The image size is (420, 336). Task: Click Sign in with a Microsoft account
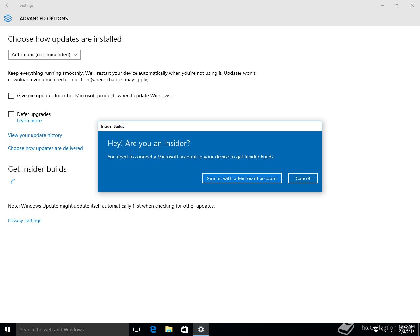pos(242,178)
